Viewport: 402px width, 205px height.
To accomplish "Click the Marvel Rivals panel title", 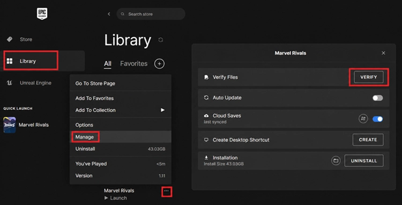I will pyautogui.click(x=291, y=53).
